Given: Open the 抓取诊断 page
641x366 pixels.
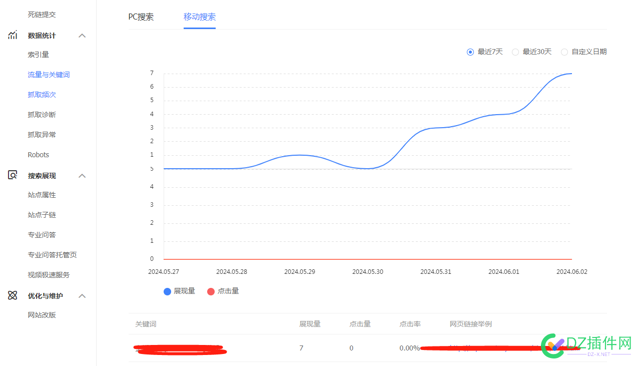Looking at the screenshot, I should pyautogui.click(x=42, y=115).
